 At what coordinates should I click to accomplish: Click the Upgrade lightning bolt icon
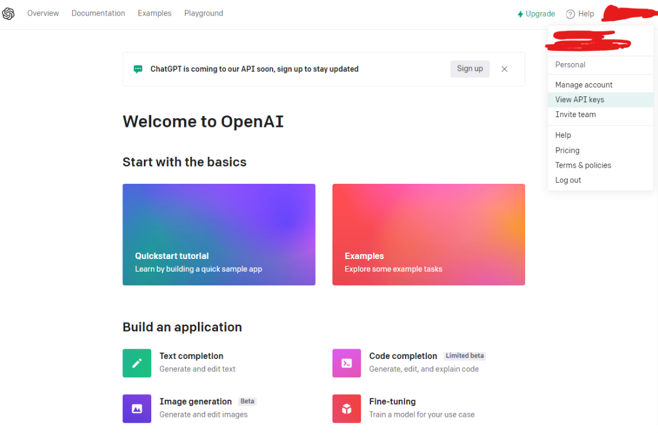(x=521, y=14)
